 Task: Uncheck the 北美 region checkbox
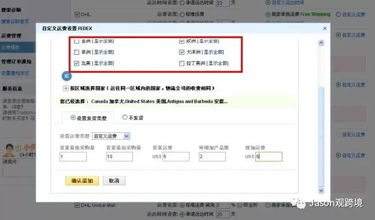[x=76, y=64]
